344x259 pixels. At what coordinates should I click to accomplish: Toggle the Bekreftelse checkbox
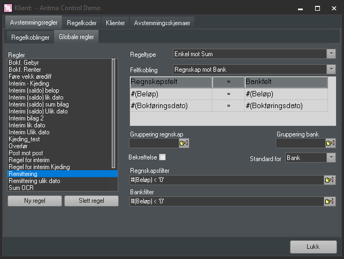[x=163, y=157]
